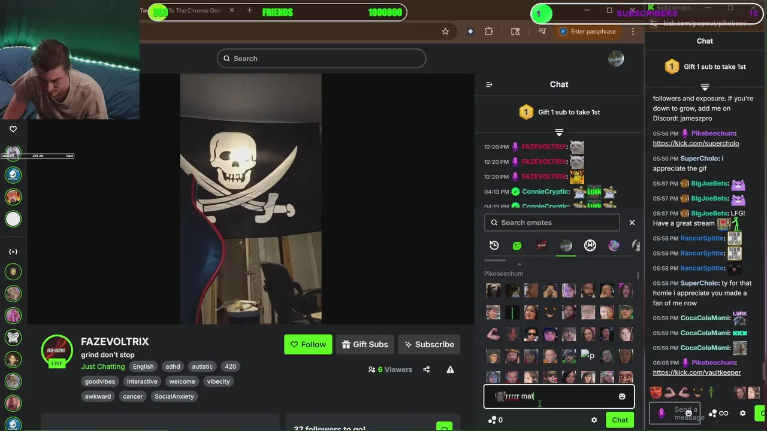
Task: Select the Interactive tag
Action: tap(142, 381)
